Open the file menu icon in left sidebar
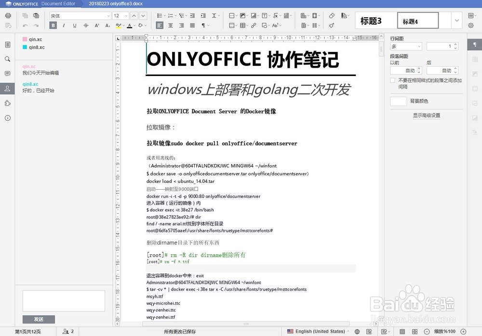 8,45
